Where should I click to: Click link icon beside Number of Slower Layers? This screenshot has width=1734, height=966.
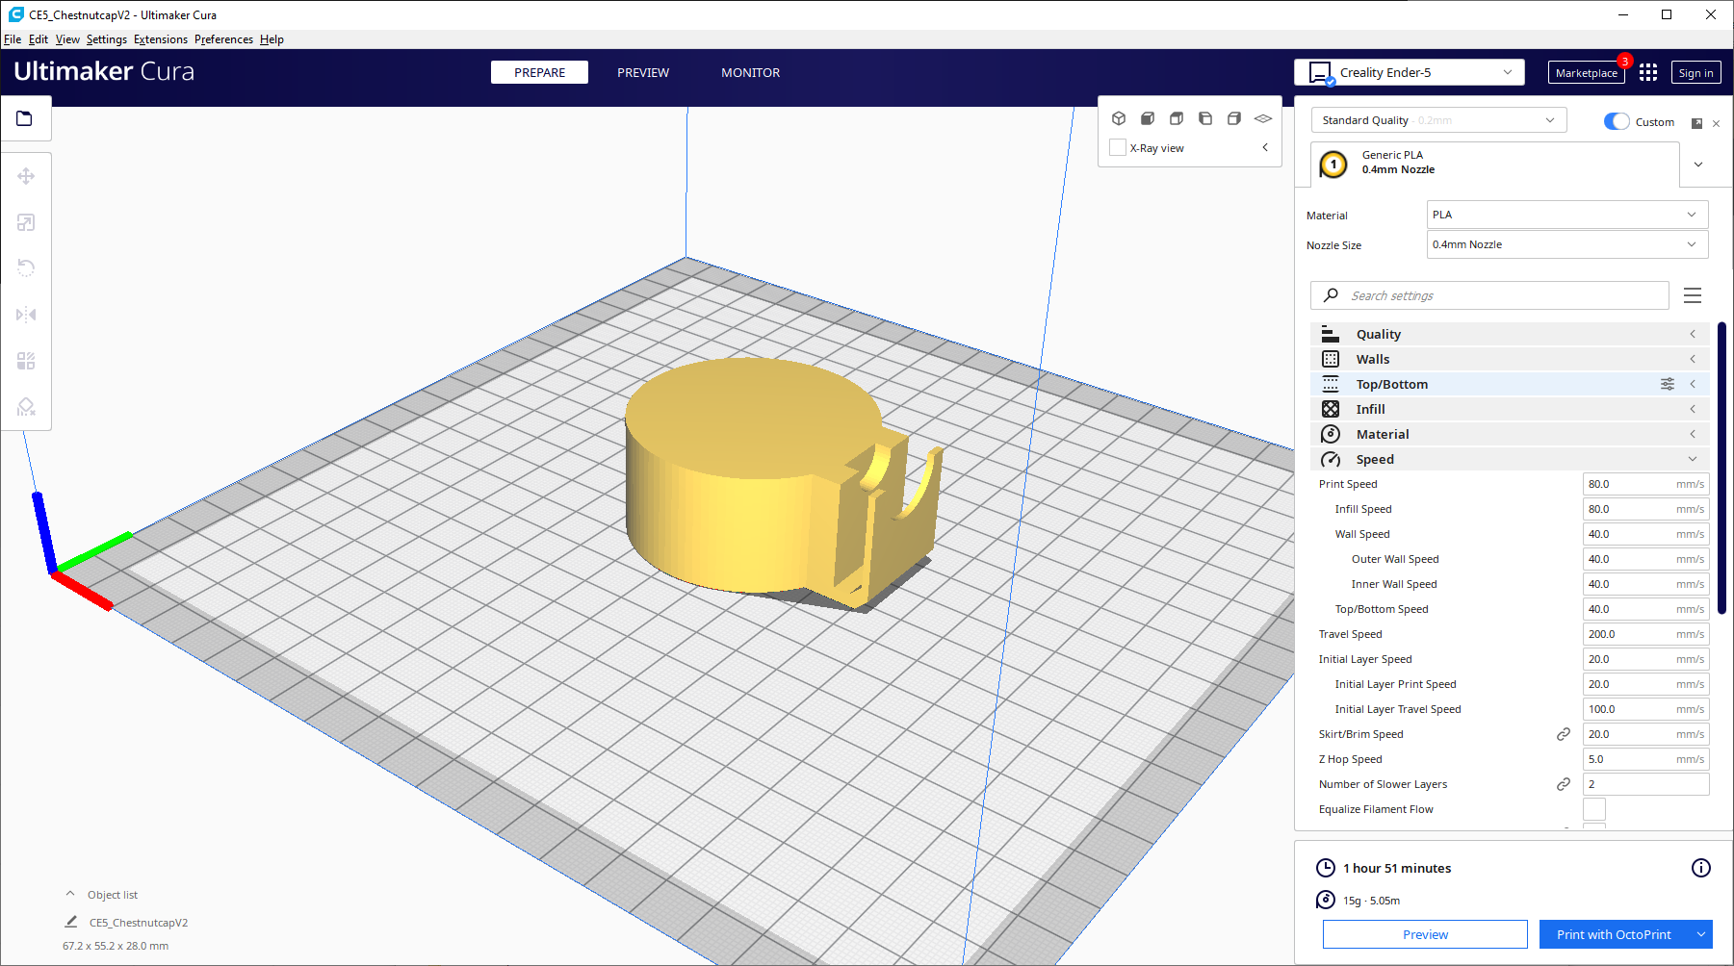point(1564,784)
